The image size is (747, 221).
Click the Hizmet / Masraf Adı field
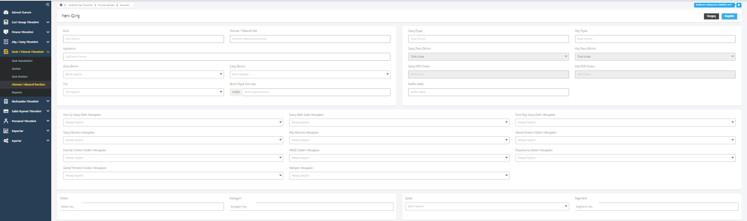click(x=310, y=39)
